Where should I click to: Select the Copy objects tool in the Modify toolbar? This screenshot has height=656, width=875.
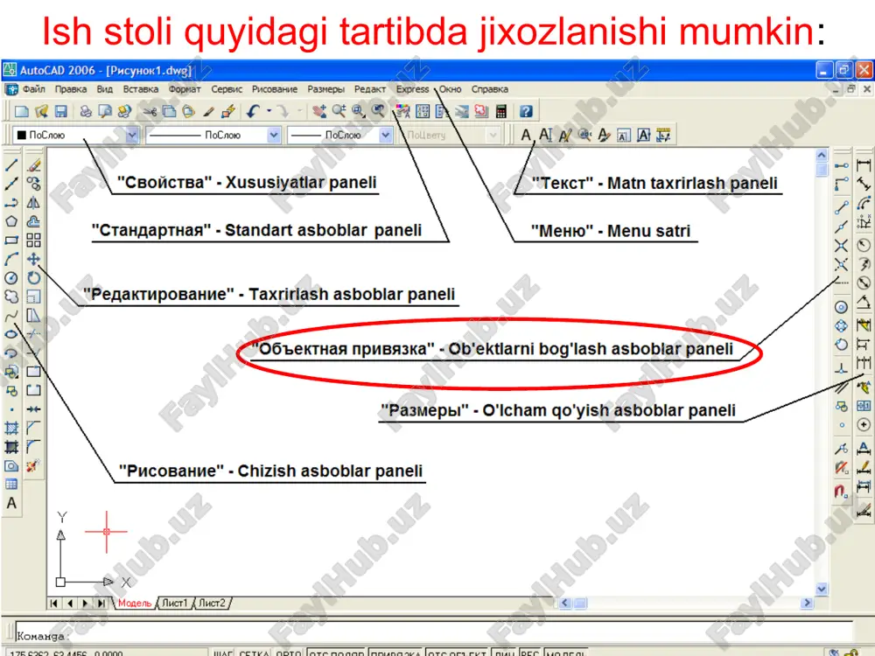tap(33, 184)
